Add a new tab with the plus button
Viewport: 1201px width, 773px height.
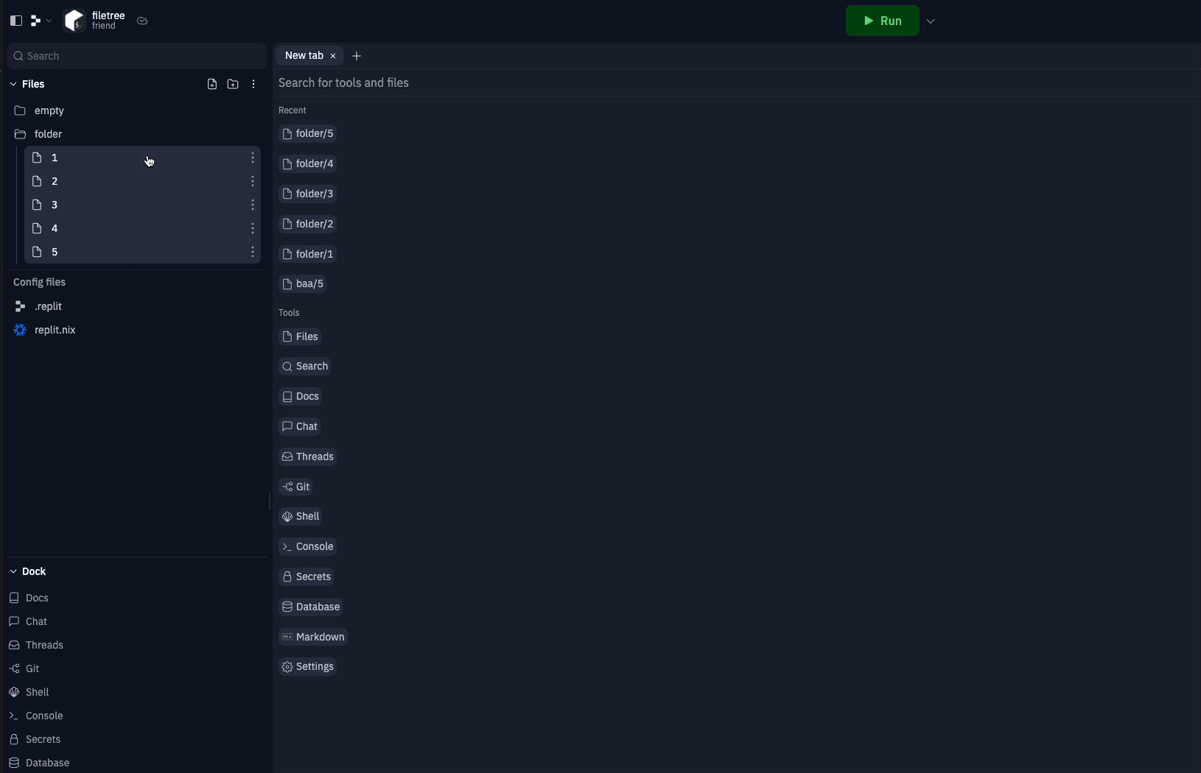(x=357, y=56)
